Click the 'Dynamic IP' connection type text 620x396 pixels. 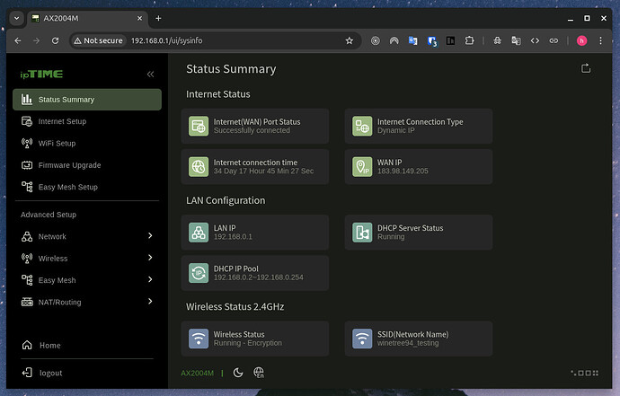(395, 130)
